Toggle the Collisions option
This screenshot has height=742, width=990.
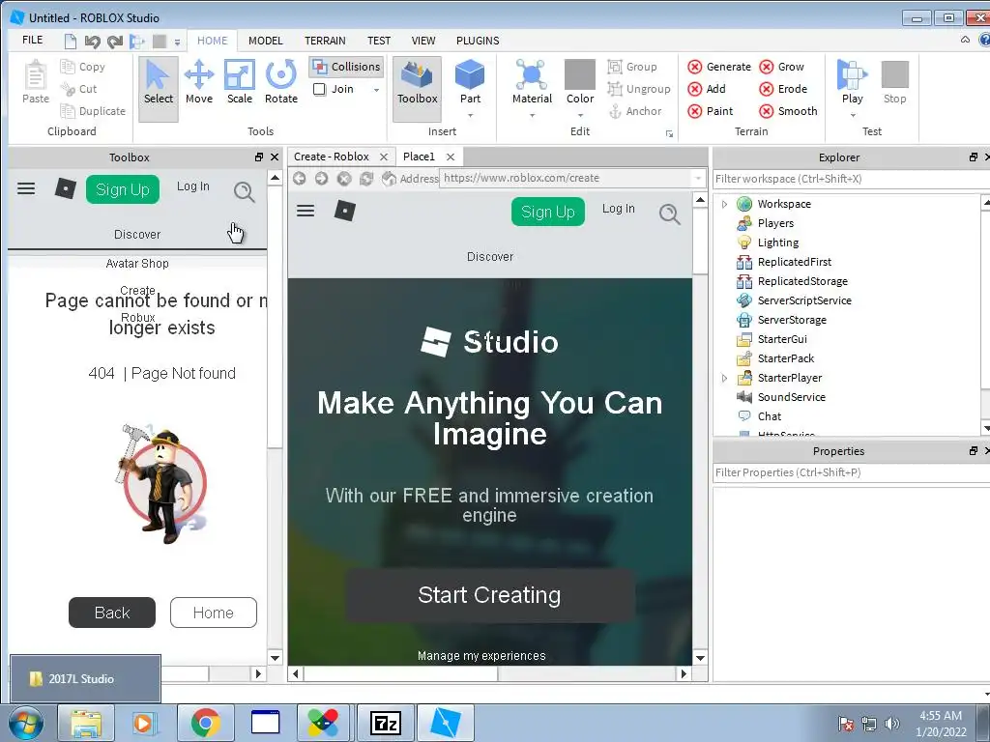(x=347, y=67)
